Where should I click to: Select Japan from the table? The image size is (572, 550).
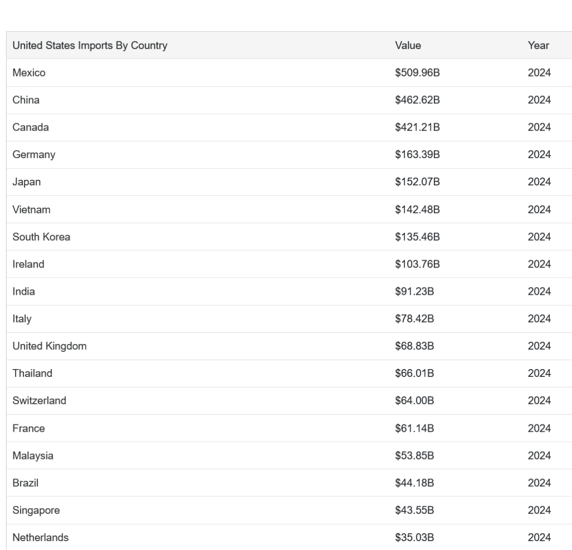pos(27,182)
